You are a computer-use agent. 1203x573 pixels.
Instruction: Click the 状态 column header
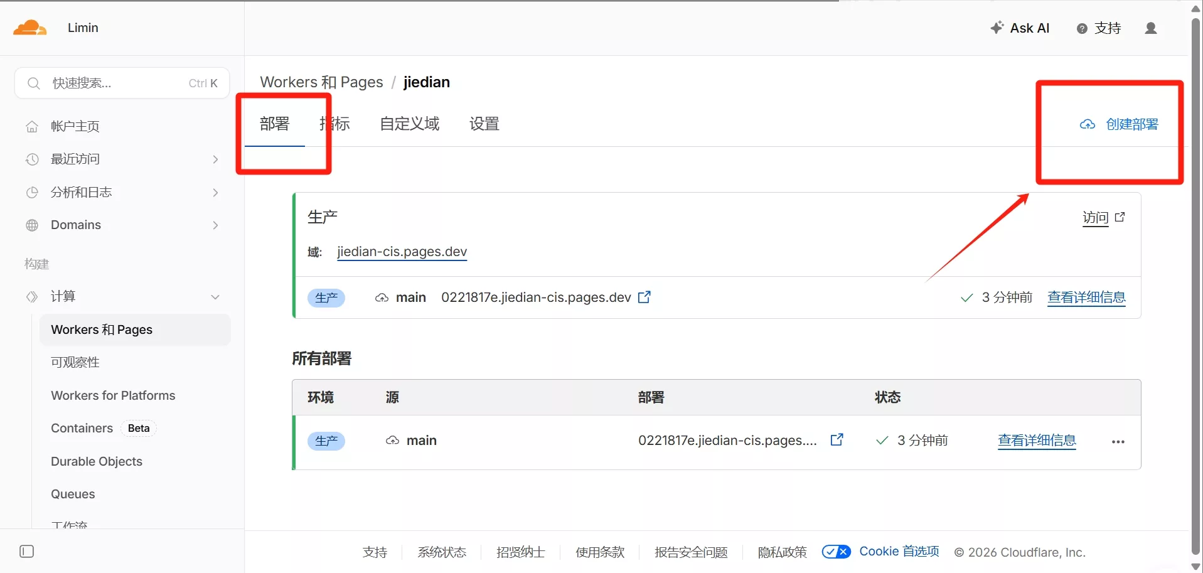[888, 397]
